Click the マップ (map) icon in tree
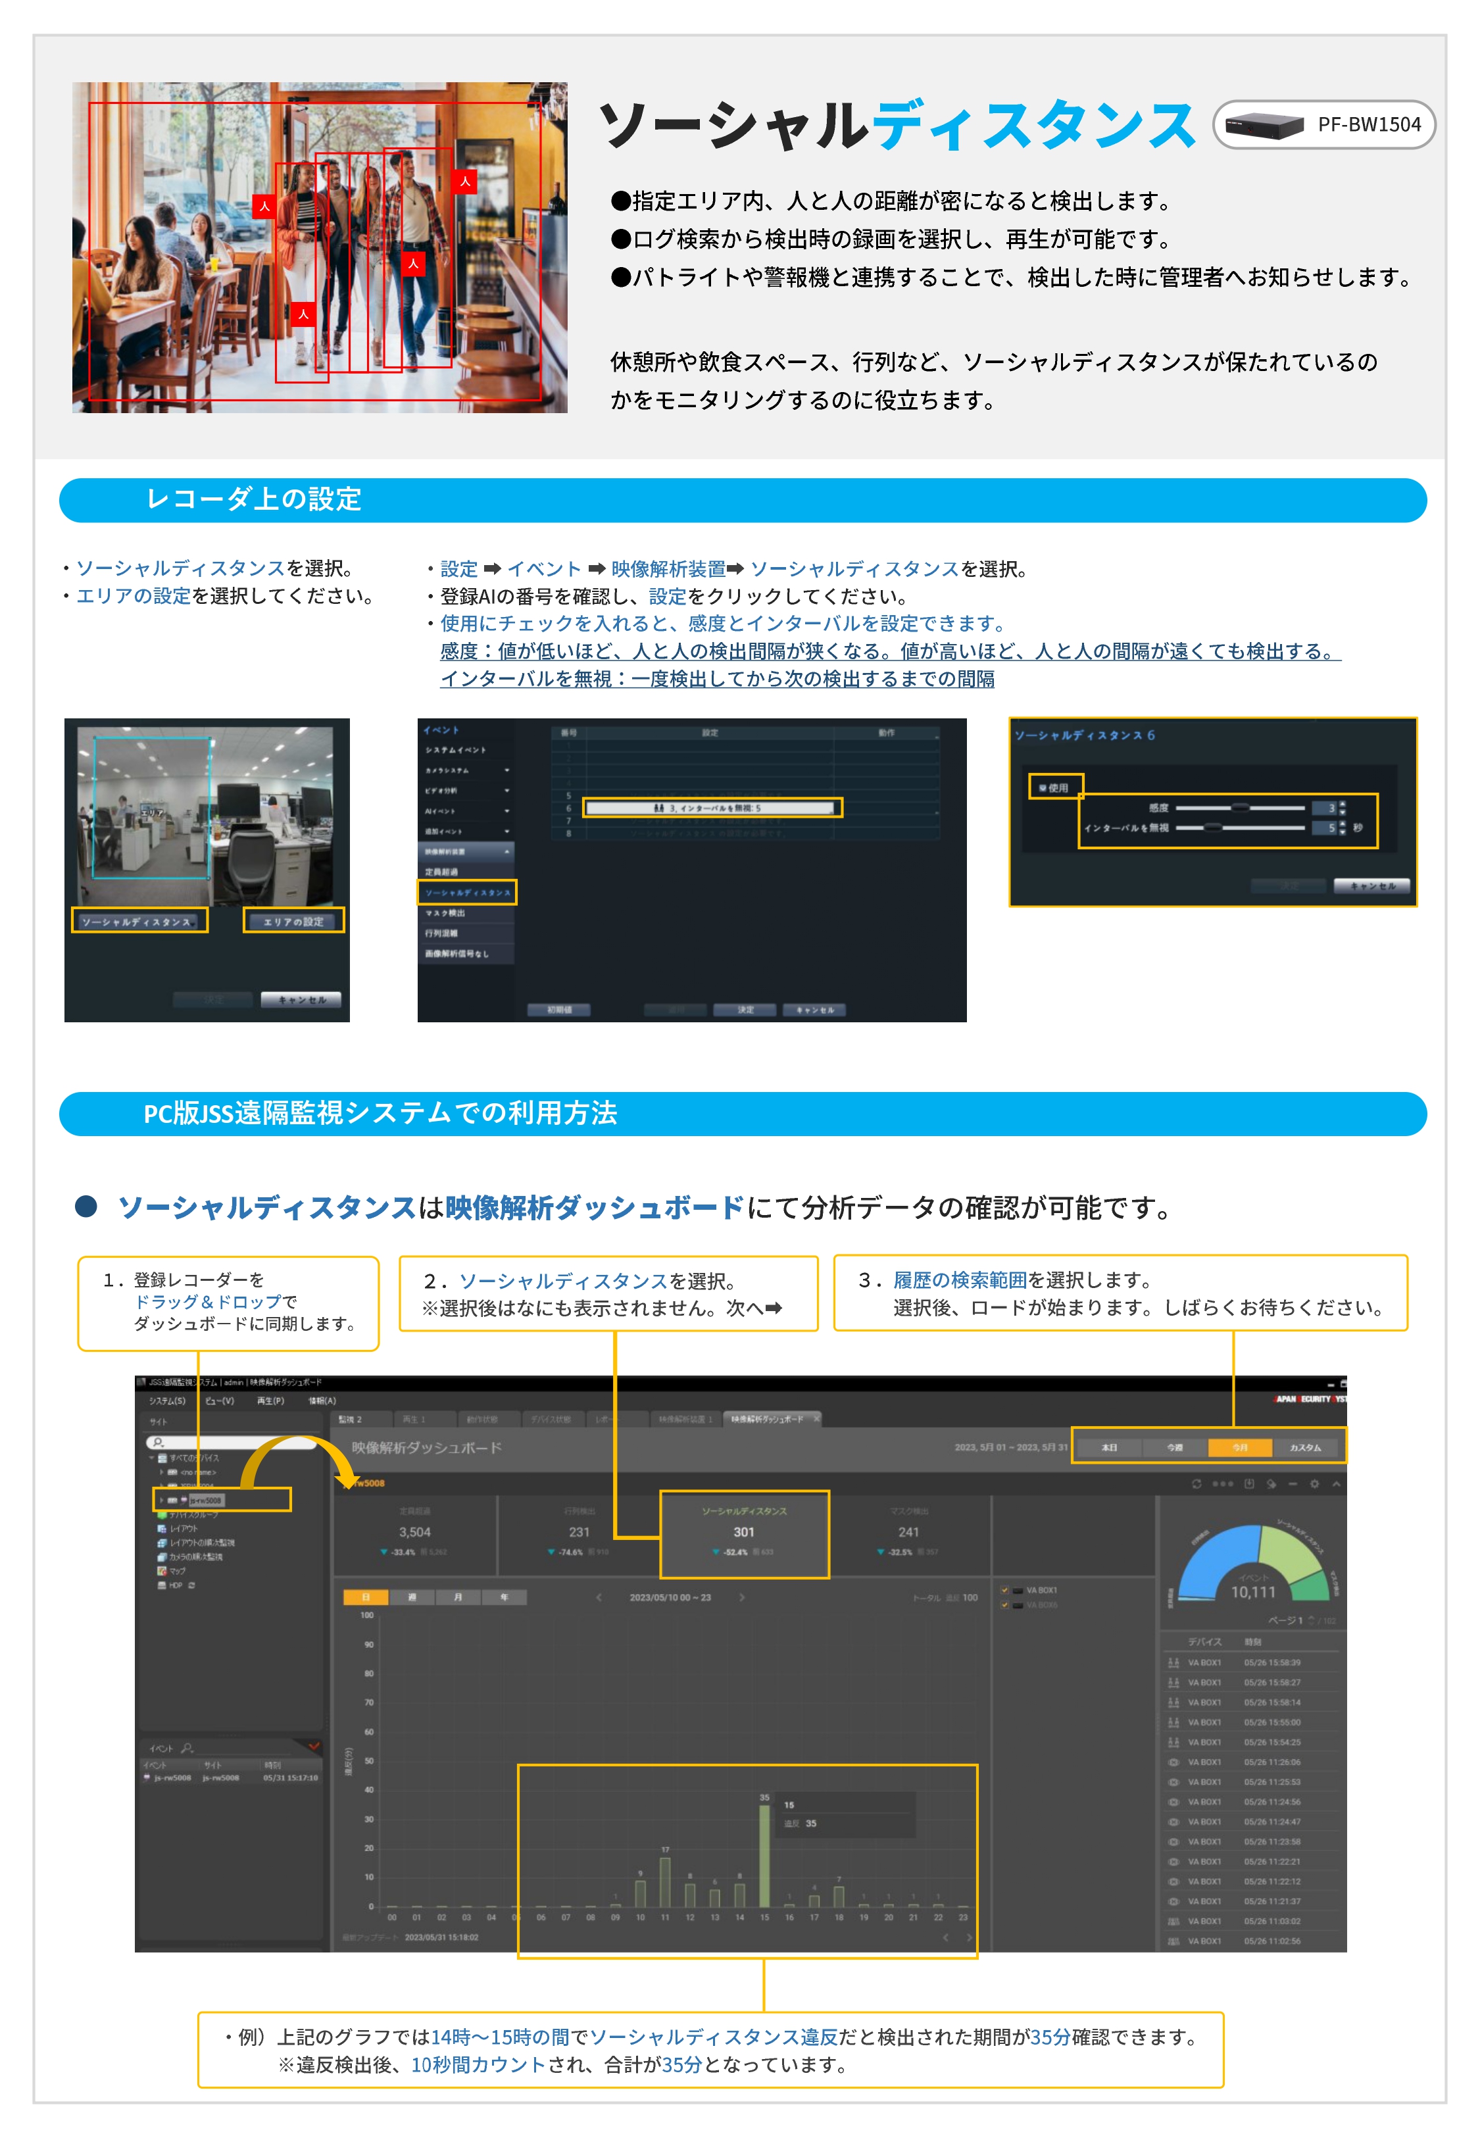The image size is (1480, 2138). (162, 1570)
